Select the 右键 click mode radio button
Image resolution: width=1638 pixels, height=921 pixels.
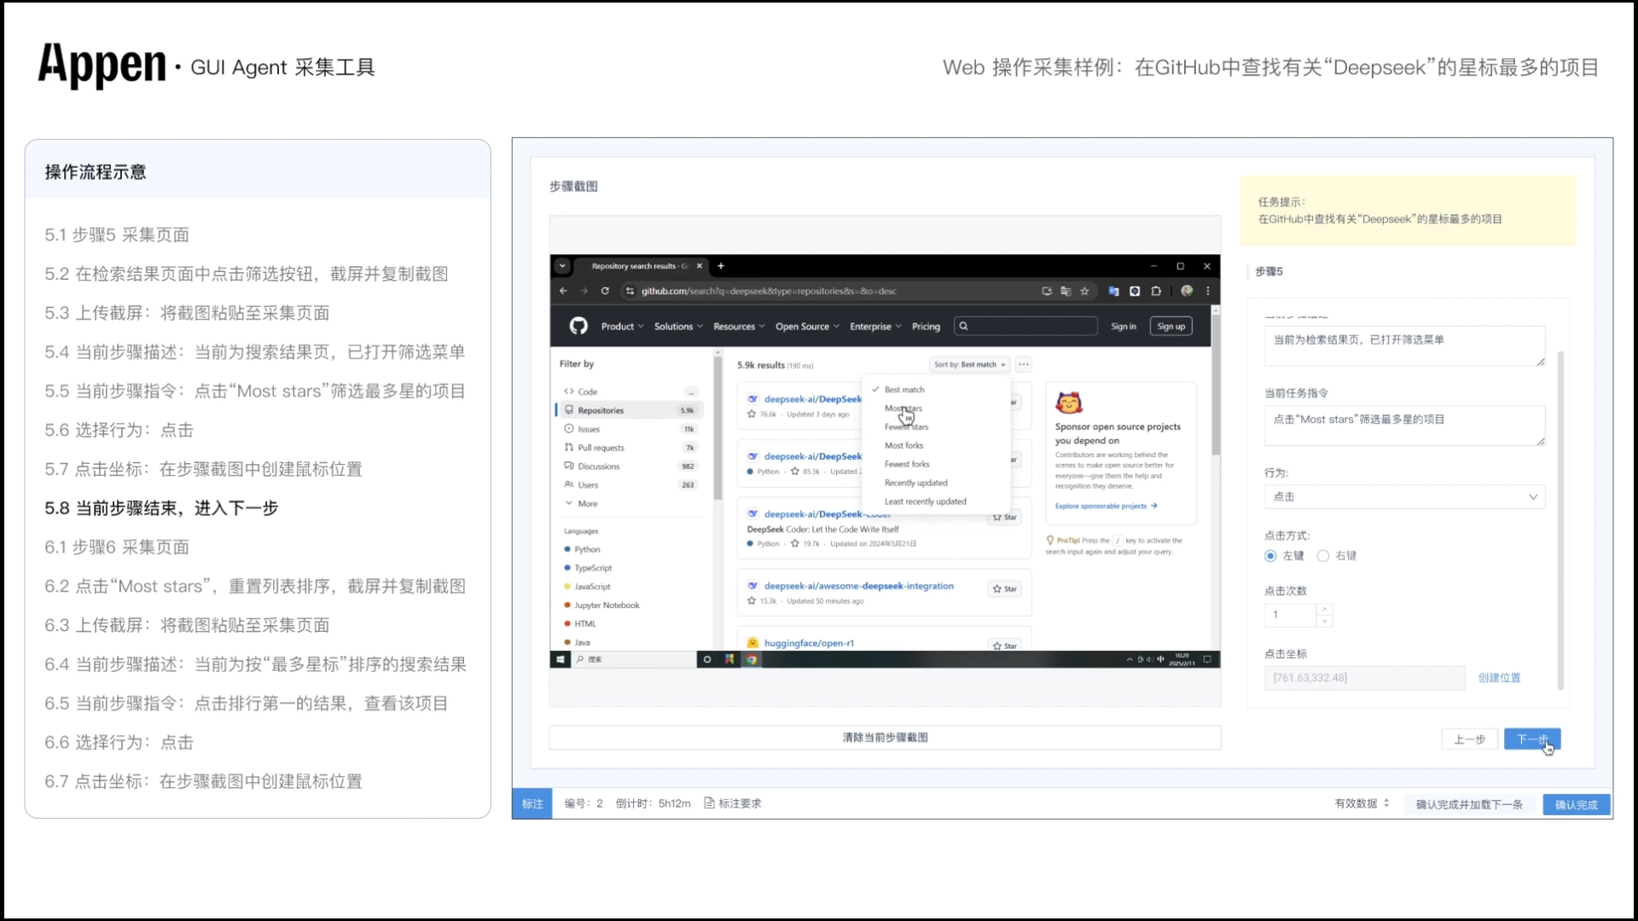[1323, 555]
